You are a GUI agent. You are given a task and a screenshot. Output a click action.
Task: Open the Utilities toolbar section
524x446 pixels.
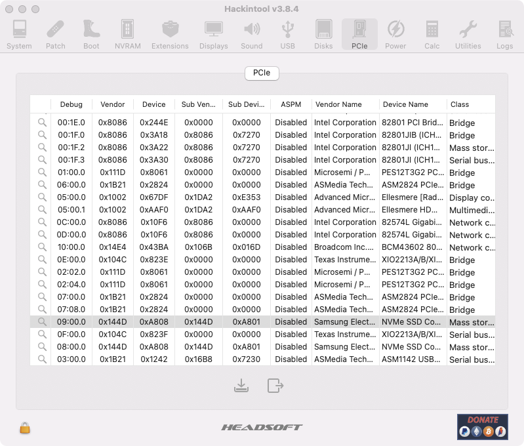coord(468,35)
